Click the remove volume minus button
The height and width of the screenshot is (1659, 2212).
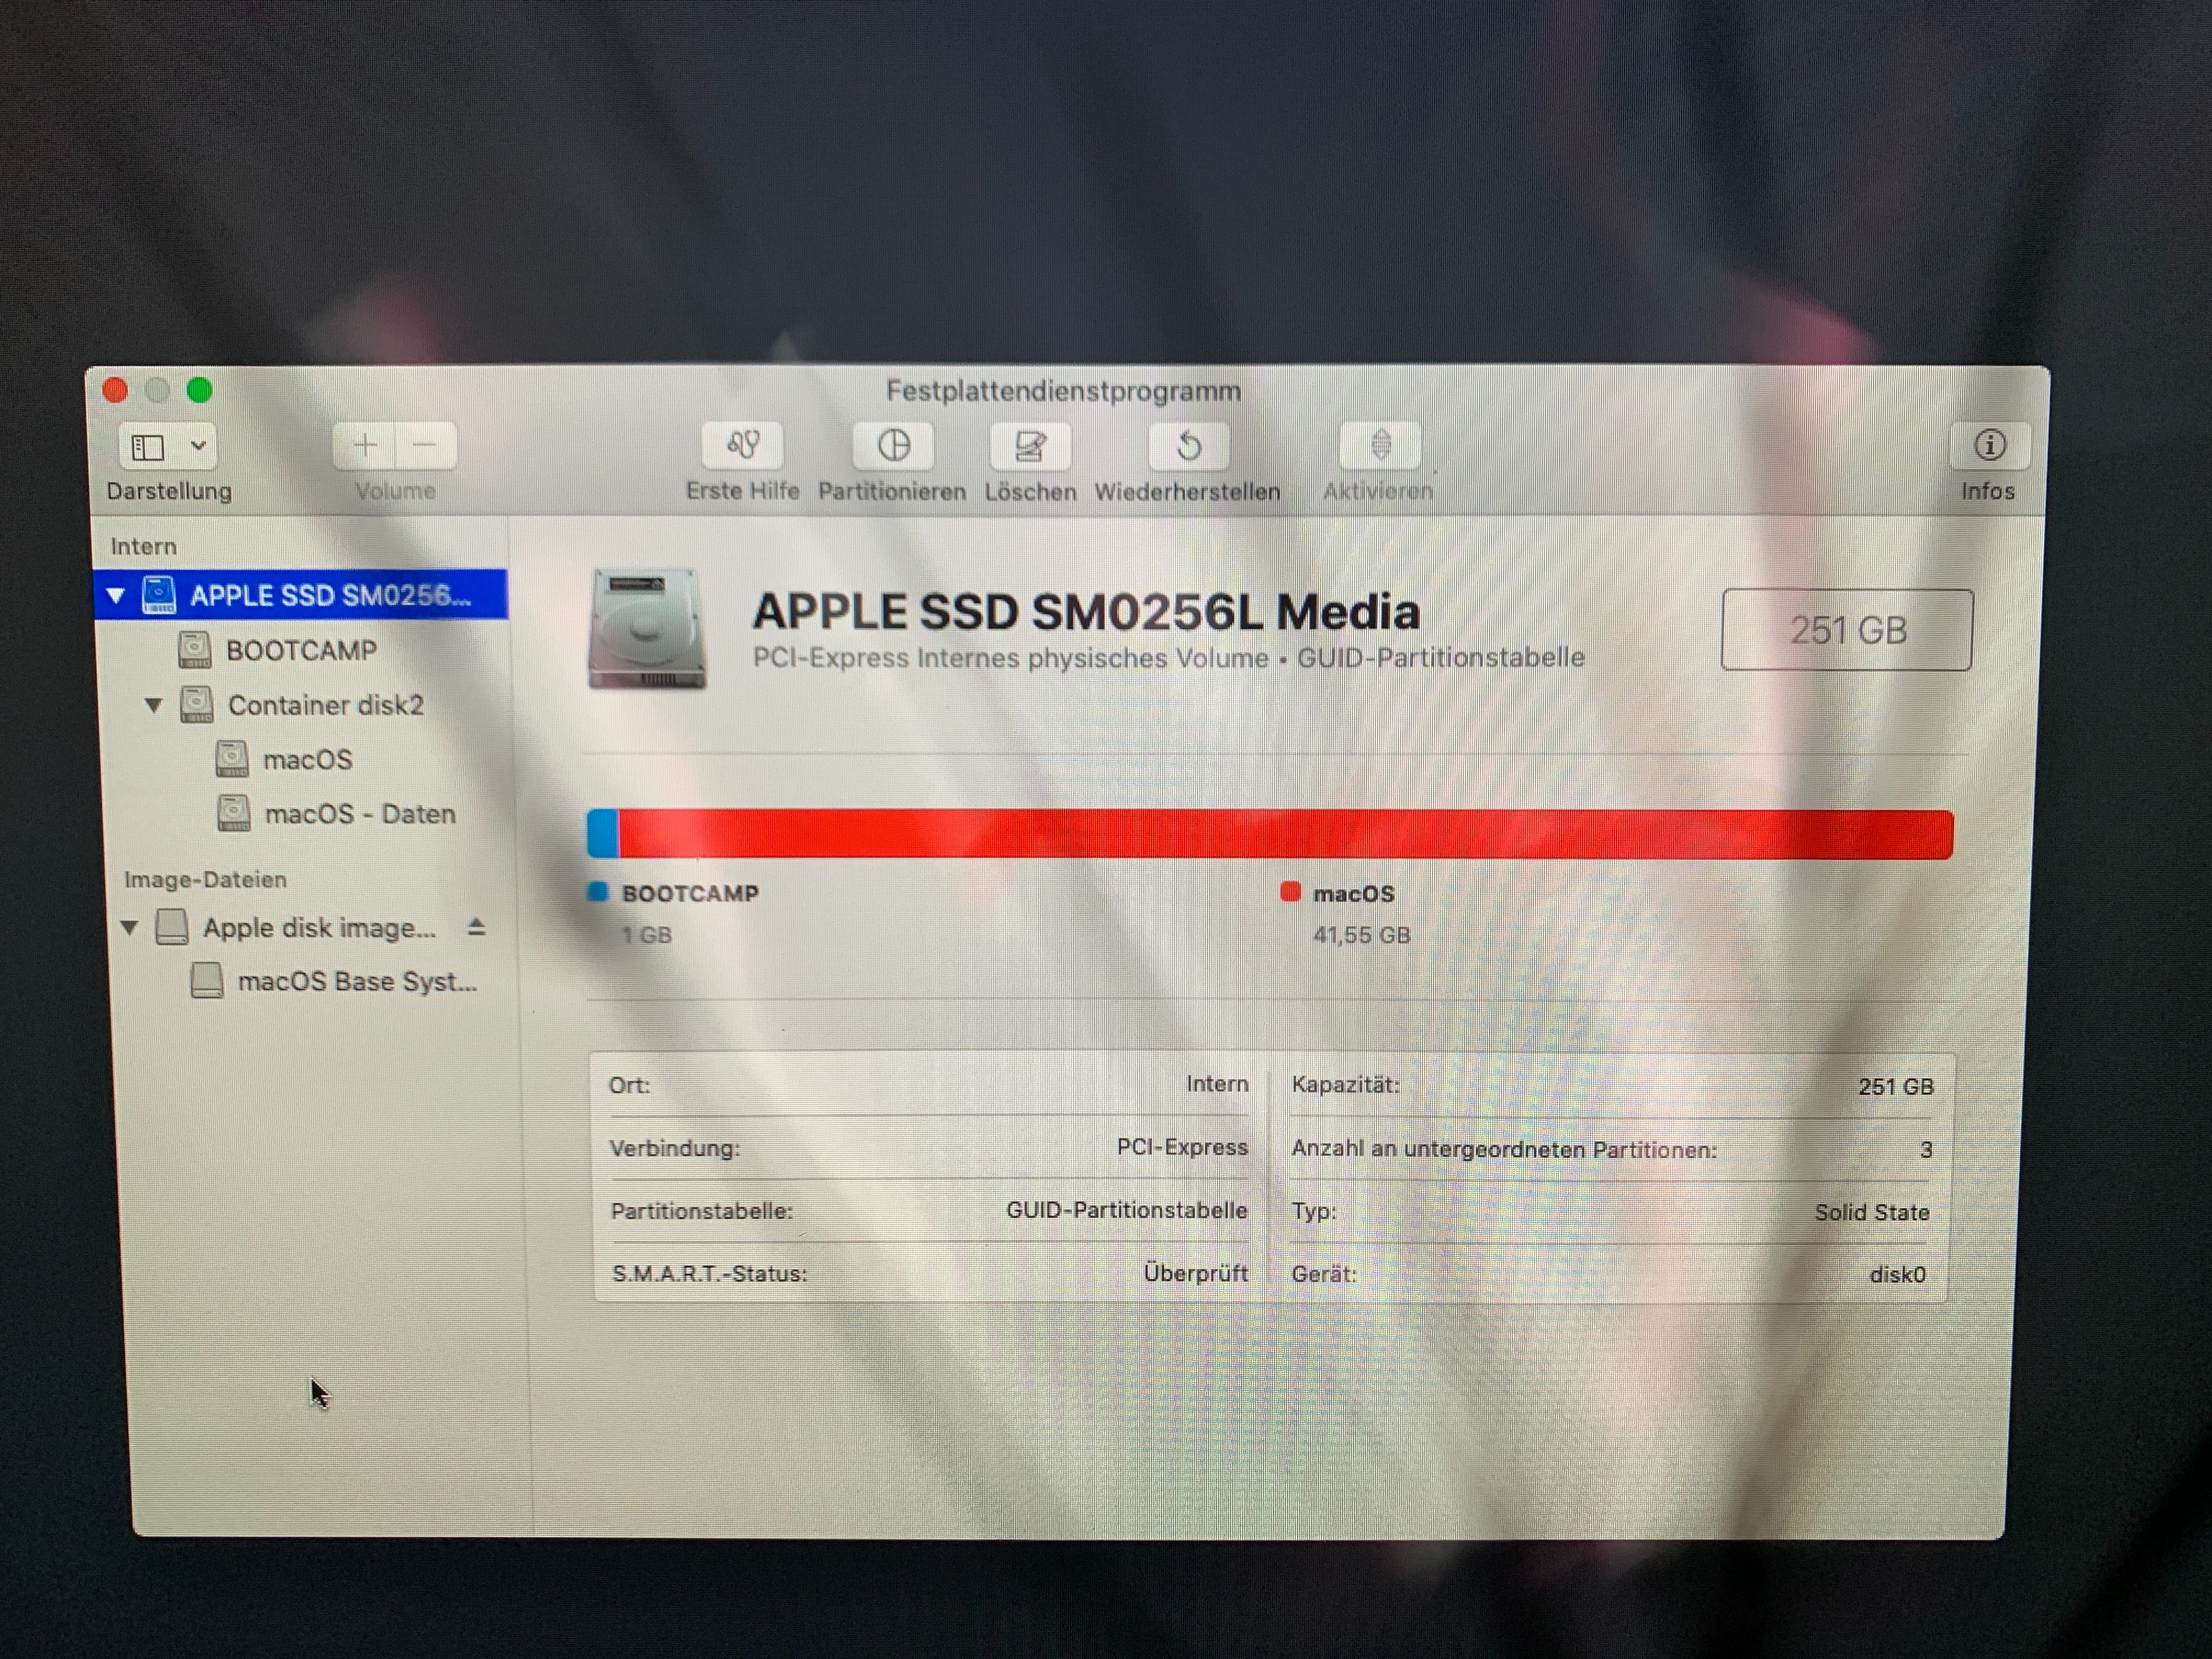point(425,445)
